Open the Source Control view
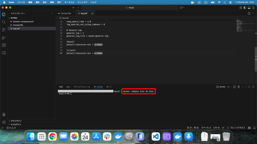 pos(4,30)
